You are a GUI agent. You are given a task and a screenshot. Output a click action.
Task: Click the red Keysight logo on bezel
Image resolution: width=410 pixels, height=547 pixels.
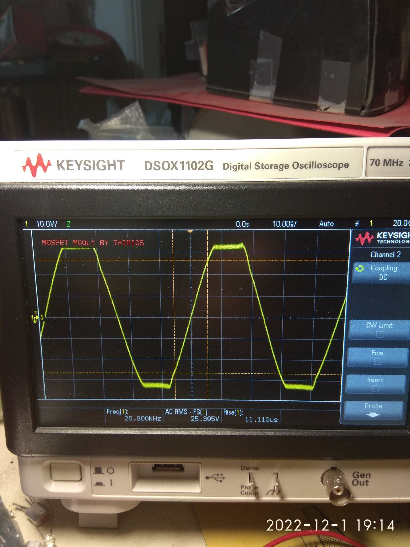tap(37, 165)
